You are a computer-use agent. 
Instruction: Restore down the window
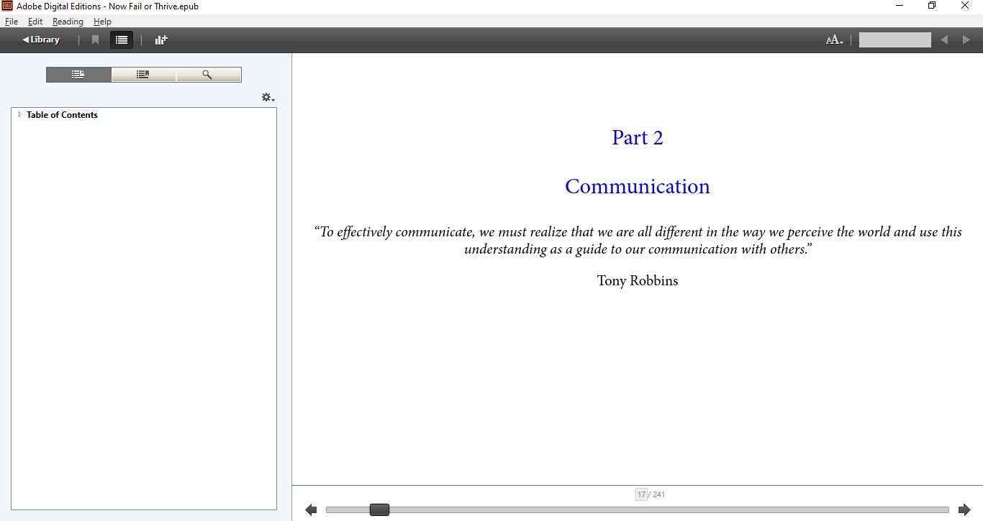pos(932,6)
